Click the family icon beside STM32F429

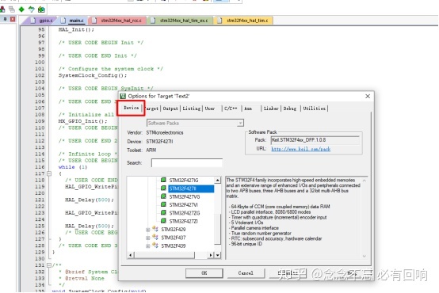pyautogui.click(x=155, y=229)
